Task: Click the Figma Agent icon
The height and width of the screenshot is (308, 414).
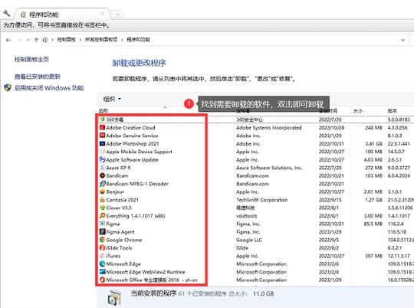Action: tap(102, 231)
